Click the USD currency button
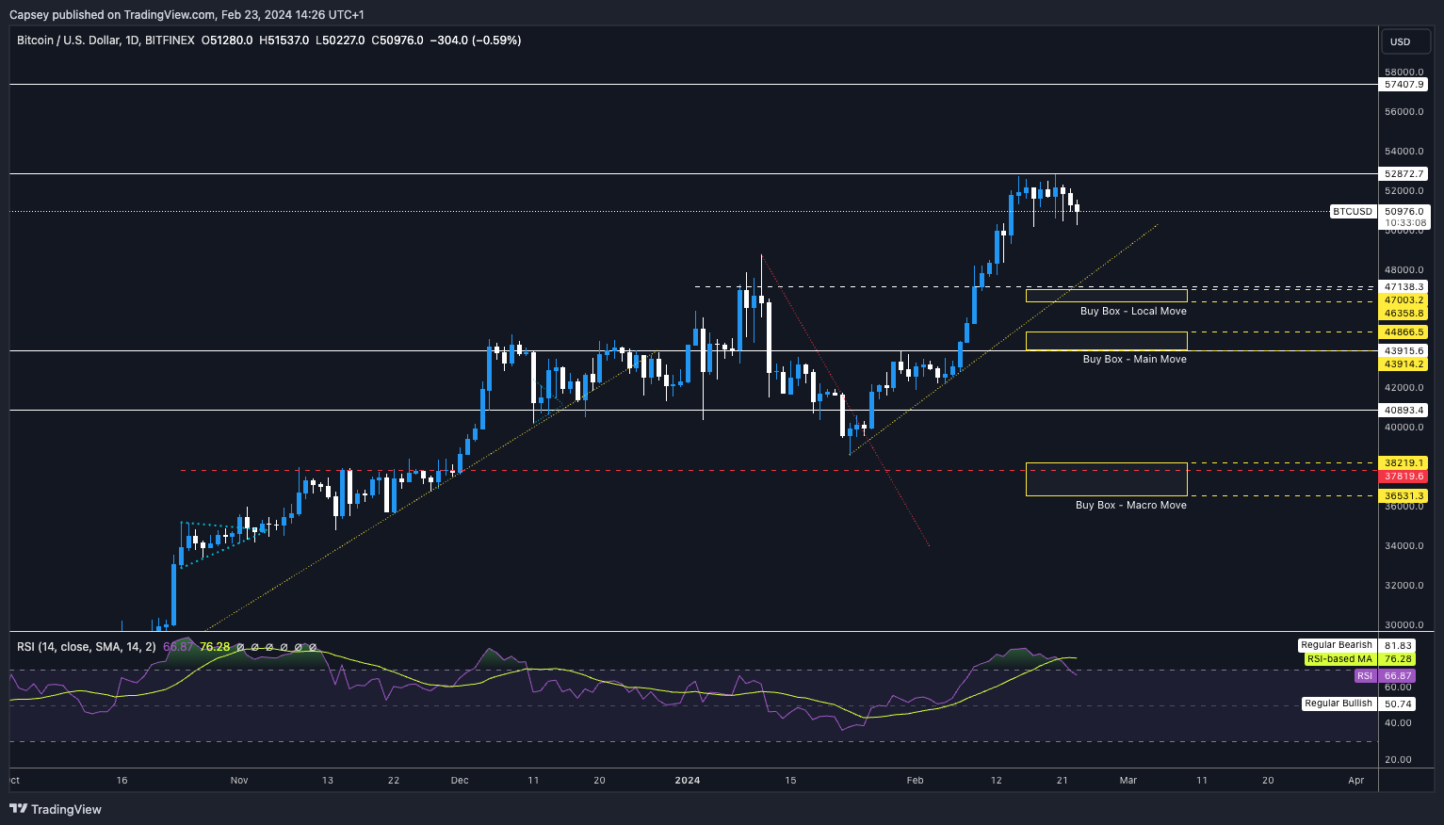The height and width of the screenshot is (825, 1444). (1401, 41)
